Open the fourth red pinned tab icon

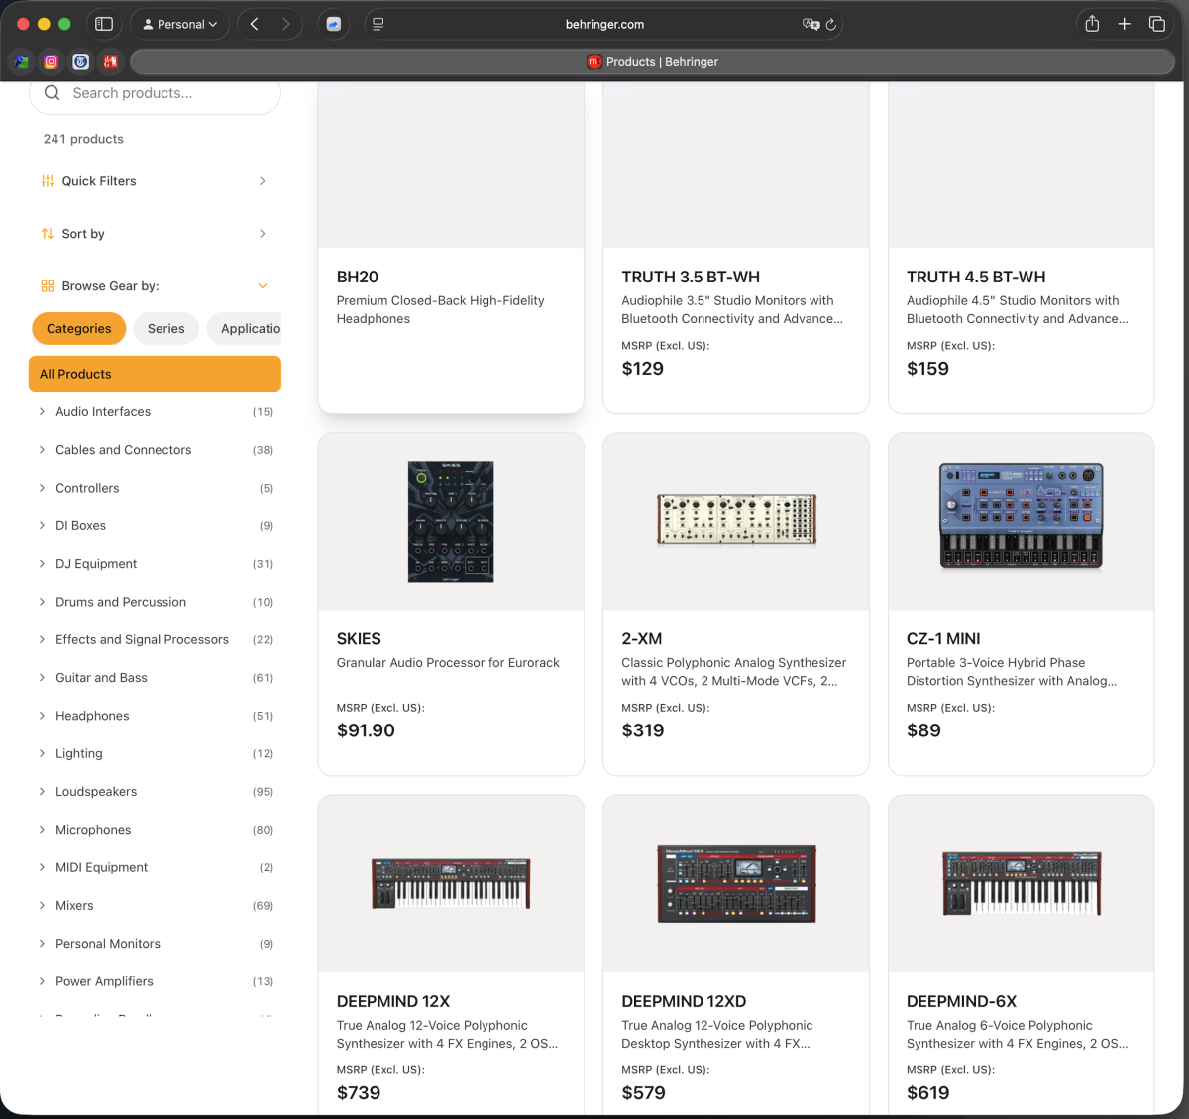click(x=111, y=61)
